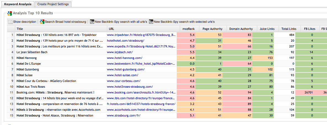The width and height of the screenshot is (327, 125).
Task: Select the Le jean Sébastien Bach row
Action: coord(32,52)
